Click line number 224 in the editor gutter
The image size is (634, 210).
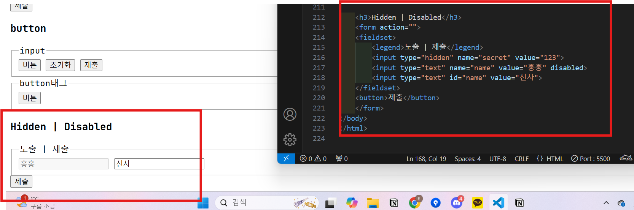(319, 139)
